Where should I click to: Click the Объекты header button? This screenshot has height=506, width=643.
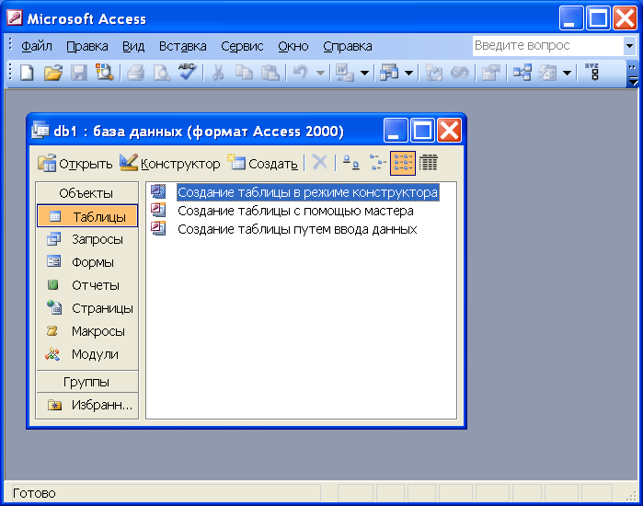[x=87, y=193]
